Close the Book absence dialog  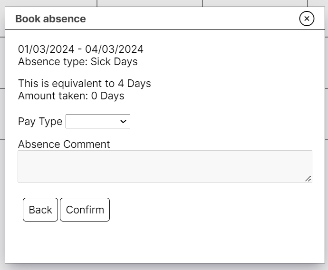point(307,19)
